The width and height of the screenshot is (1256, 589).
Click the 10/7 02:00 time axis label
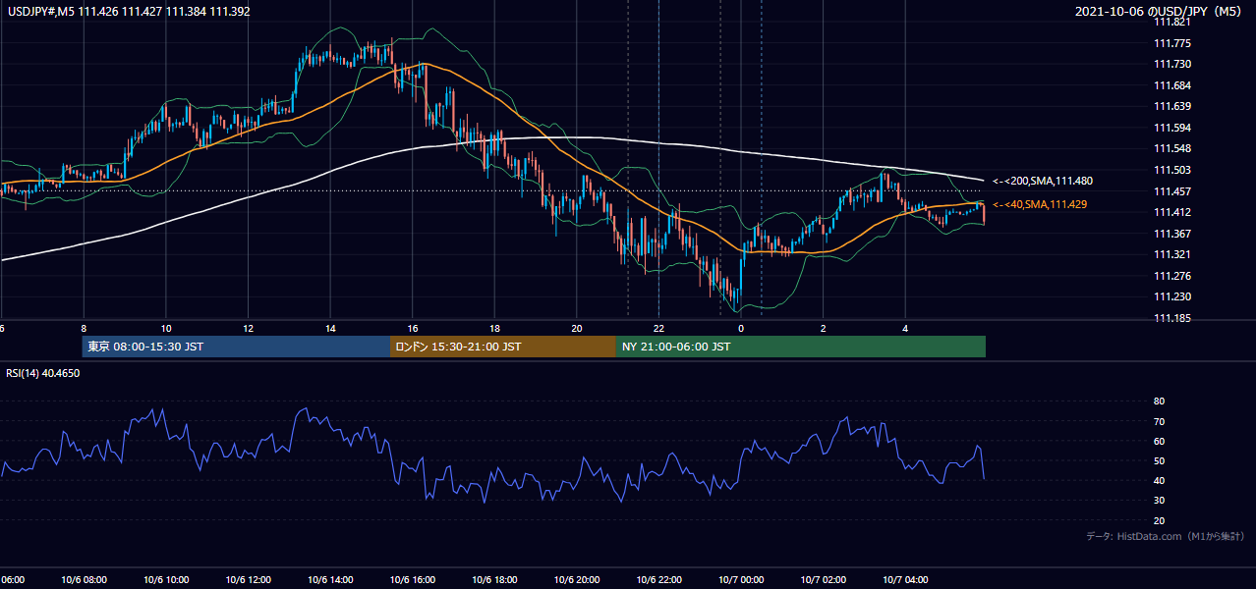(x=824, y=580)
